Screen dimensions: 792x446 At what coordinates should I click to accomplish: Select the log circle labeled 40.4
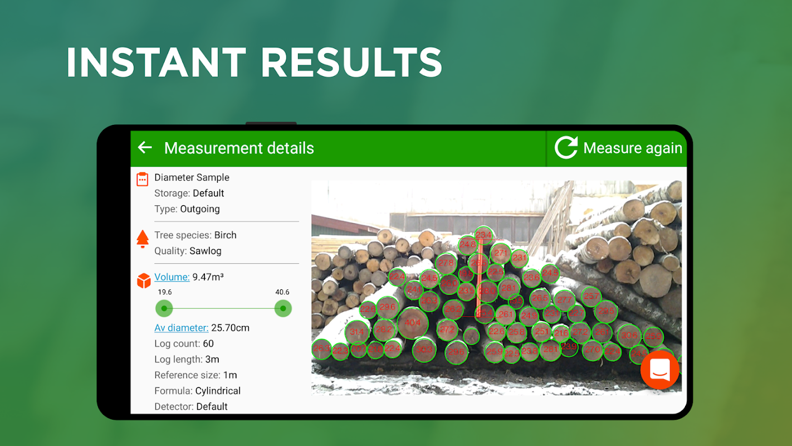413,323
